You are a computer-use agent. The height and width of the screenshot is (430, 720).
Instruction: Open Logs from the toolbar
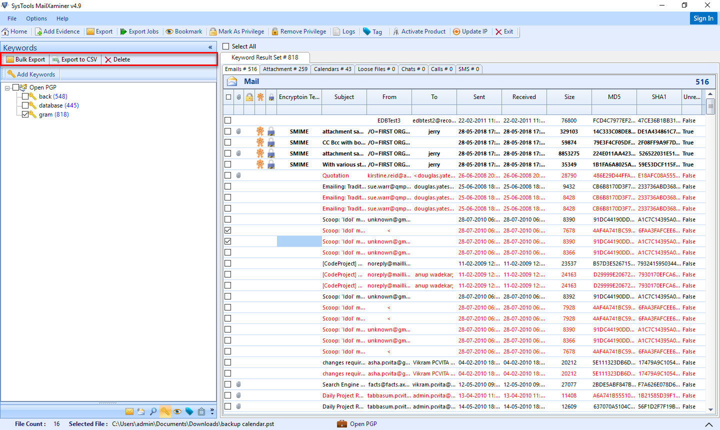[344, 31]
